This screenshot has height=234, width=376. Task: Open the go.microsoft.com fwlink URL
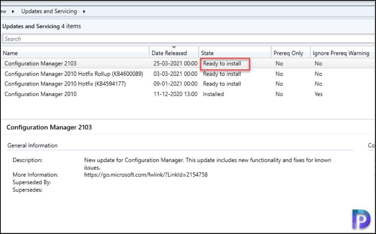pyautogui.click(x=146, y=174)
